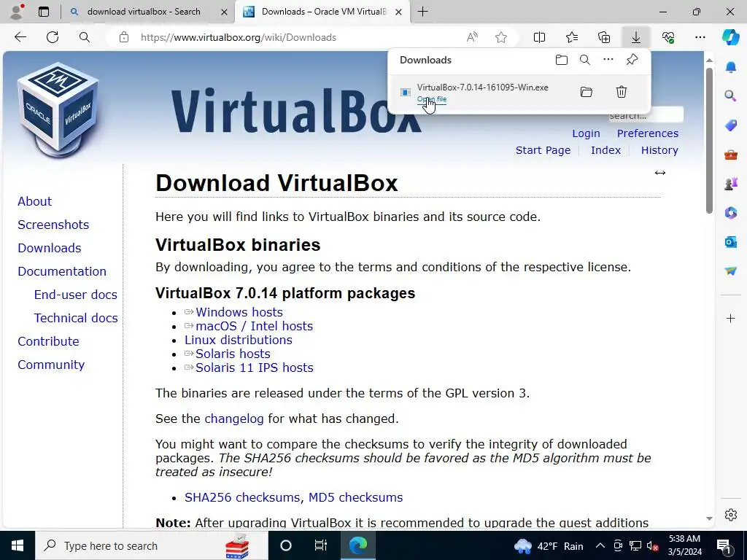Click the search icon beside address bar
The image size is (747, 560).
[x=85, y=37]
